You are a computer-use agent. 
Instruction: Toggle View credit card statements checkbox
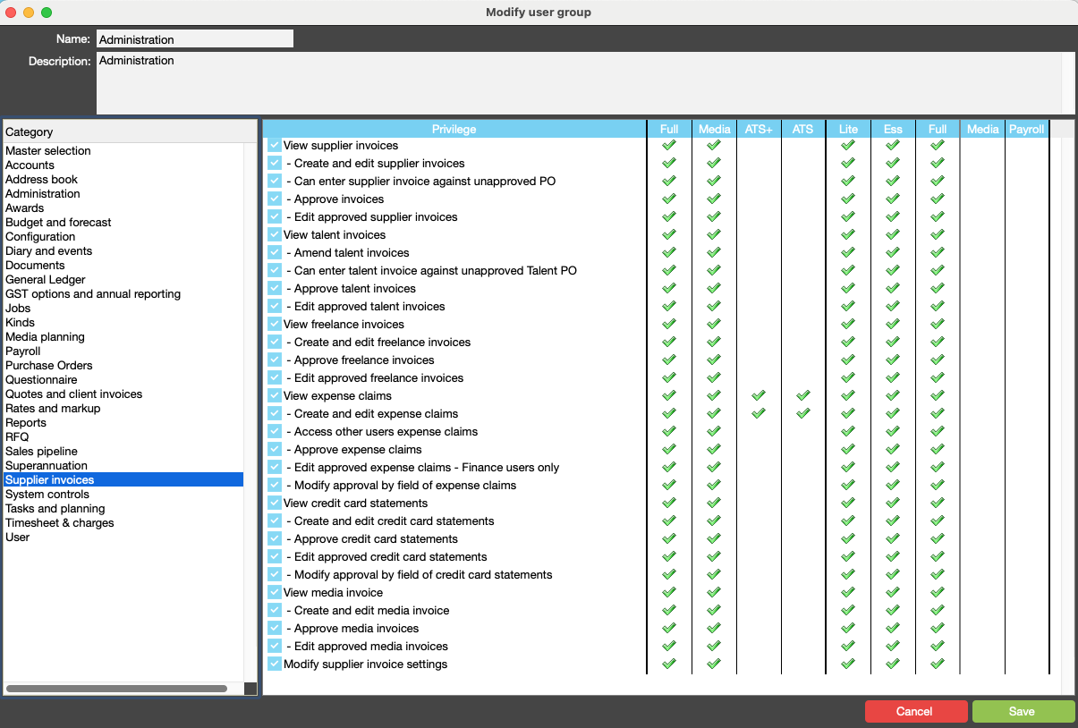275,503
